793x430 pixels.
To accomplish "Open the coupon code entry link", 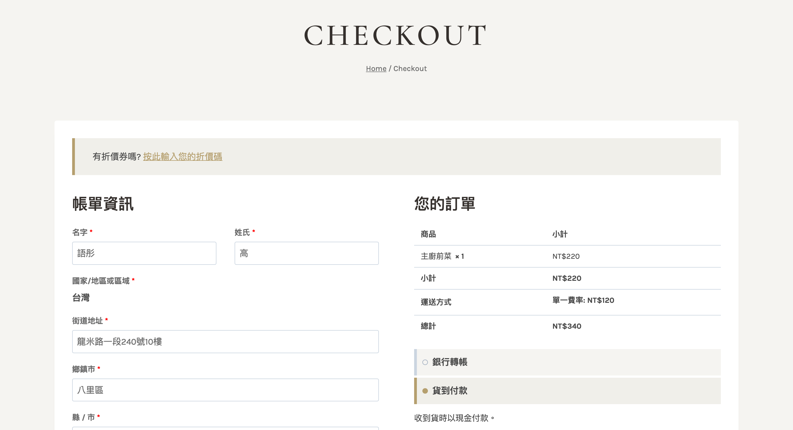I will click(183, 157).
